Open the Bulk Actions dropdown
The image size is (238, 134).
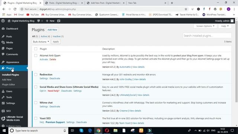41,42
